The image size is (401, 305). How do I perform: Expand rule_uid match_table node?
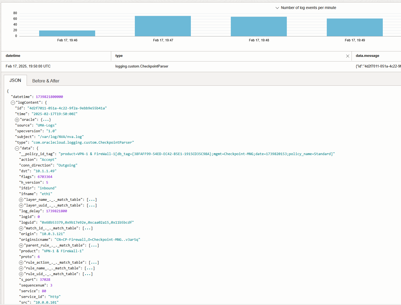pyautogui.click(x=21, y=274)
